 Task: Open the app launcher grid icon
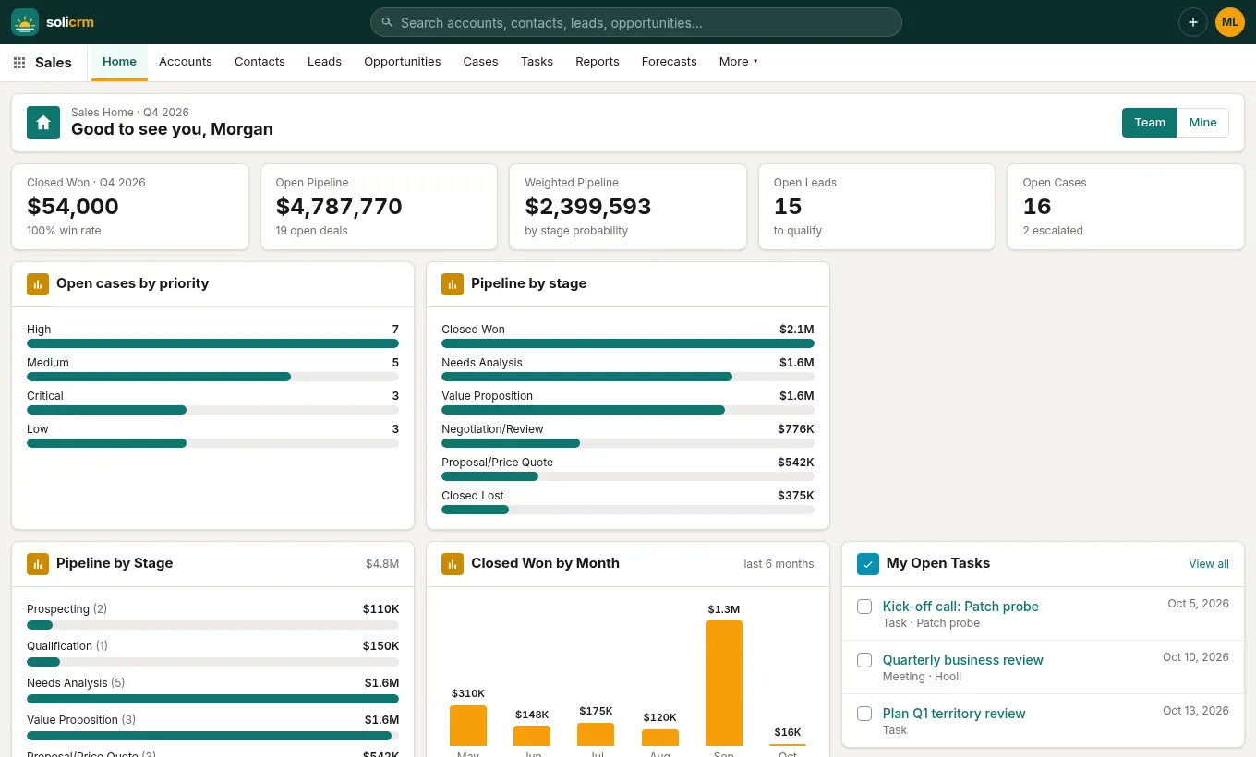coord(19,63)
